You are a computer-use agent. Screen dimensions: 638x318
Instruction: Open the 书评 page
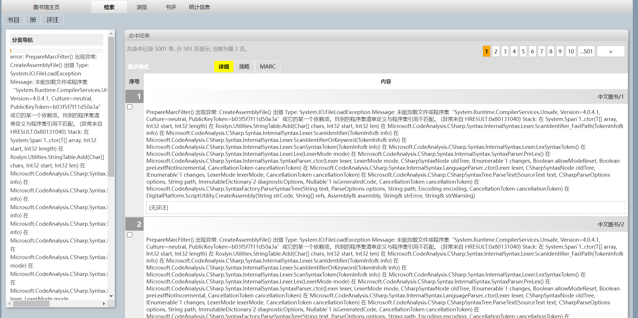pos(170,7)
